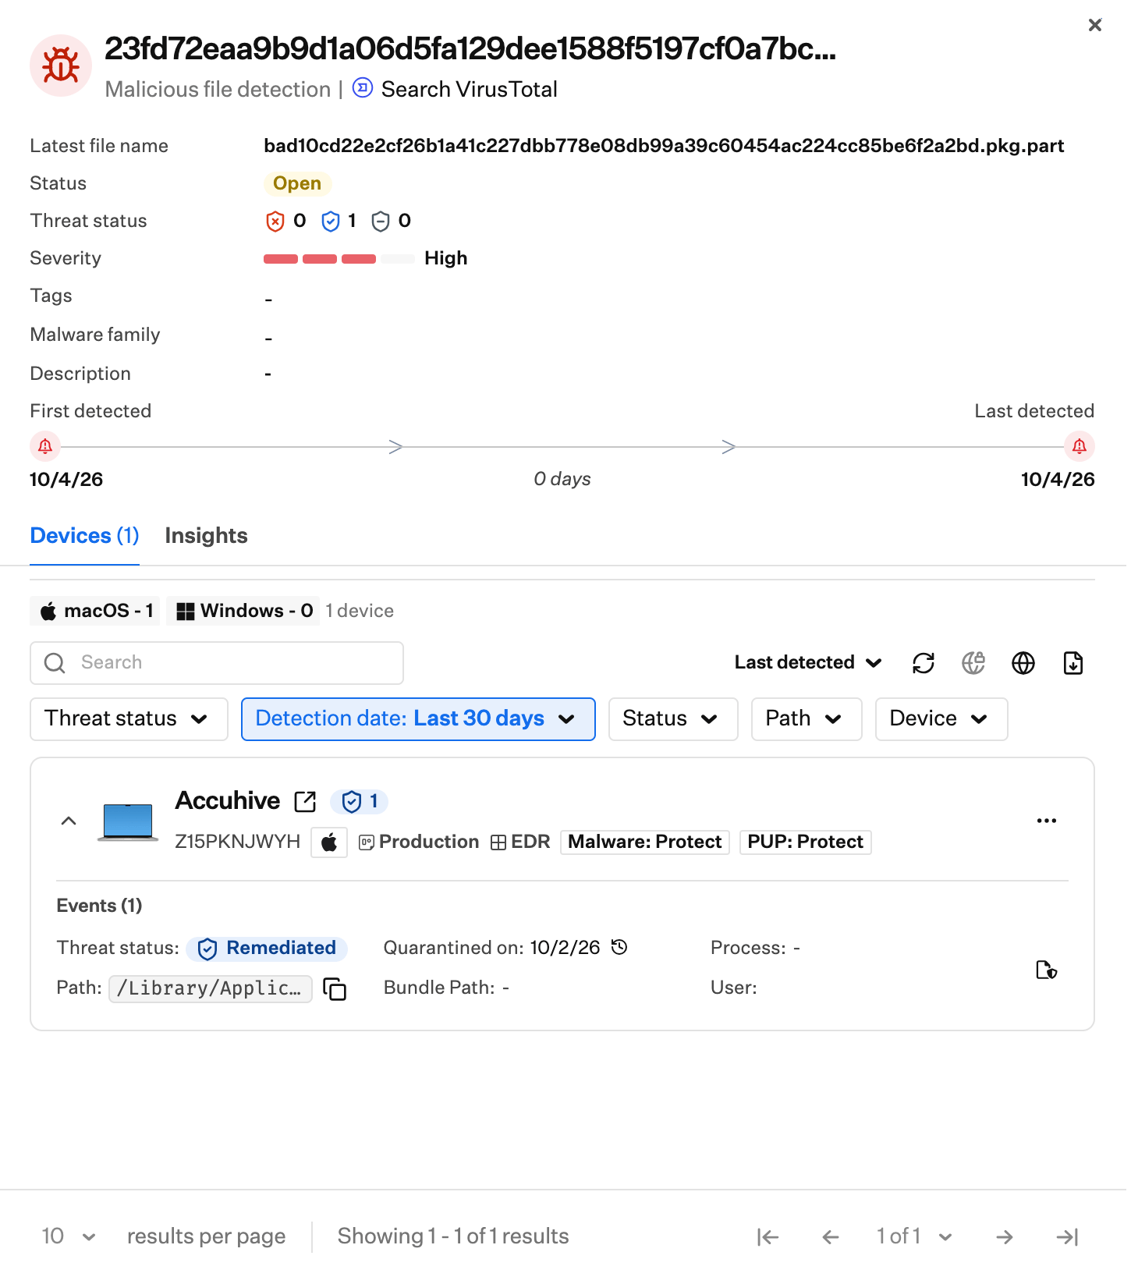1131x1284 pixels.
Task: Click the Production blueprint label
Action: [x=419, y=842]
